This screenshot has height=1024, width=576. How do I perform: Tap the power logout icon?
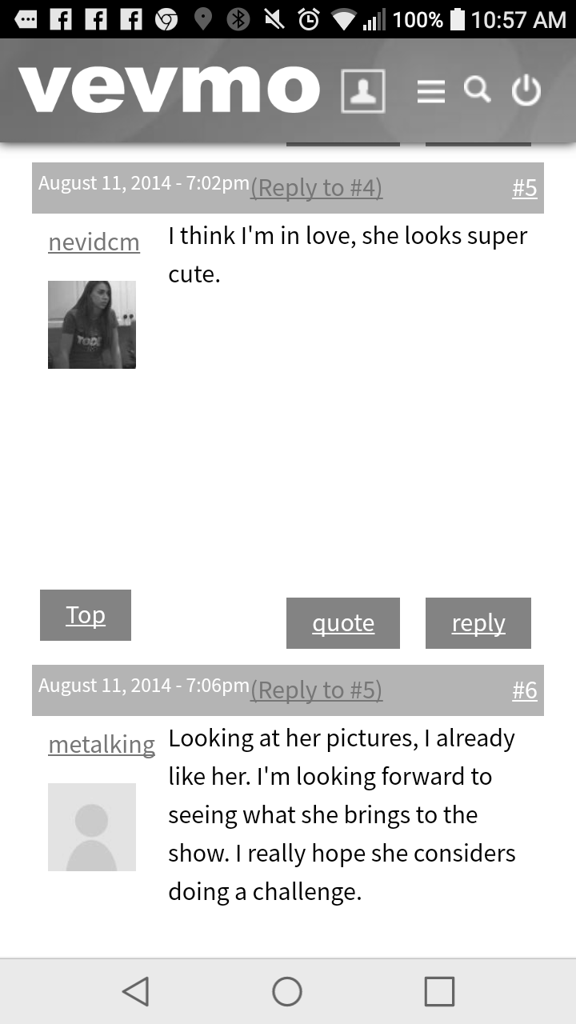click(526, 90)
